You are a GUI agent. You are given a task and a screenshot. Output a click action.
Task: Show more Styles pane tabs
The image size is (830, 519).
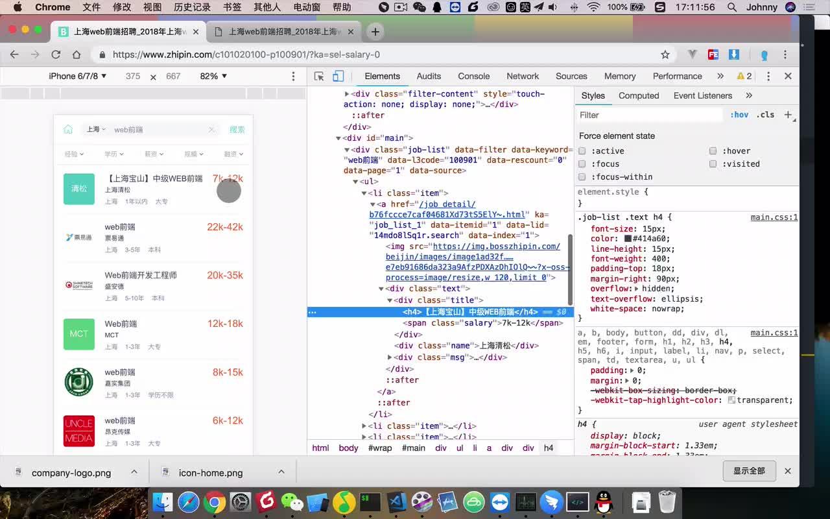pos(749,95)
